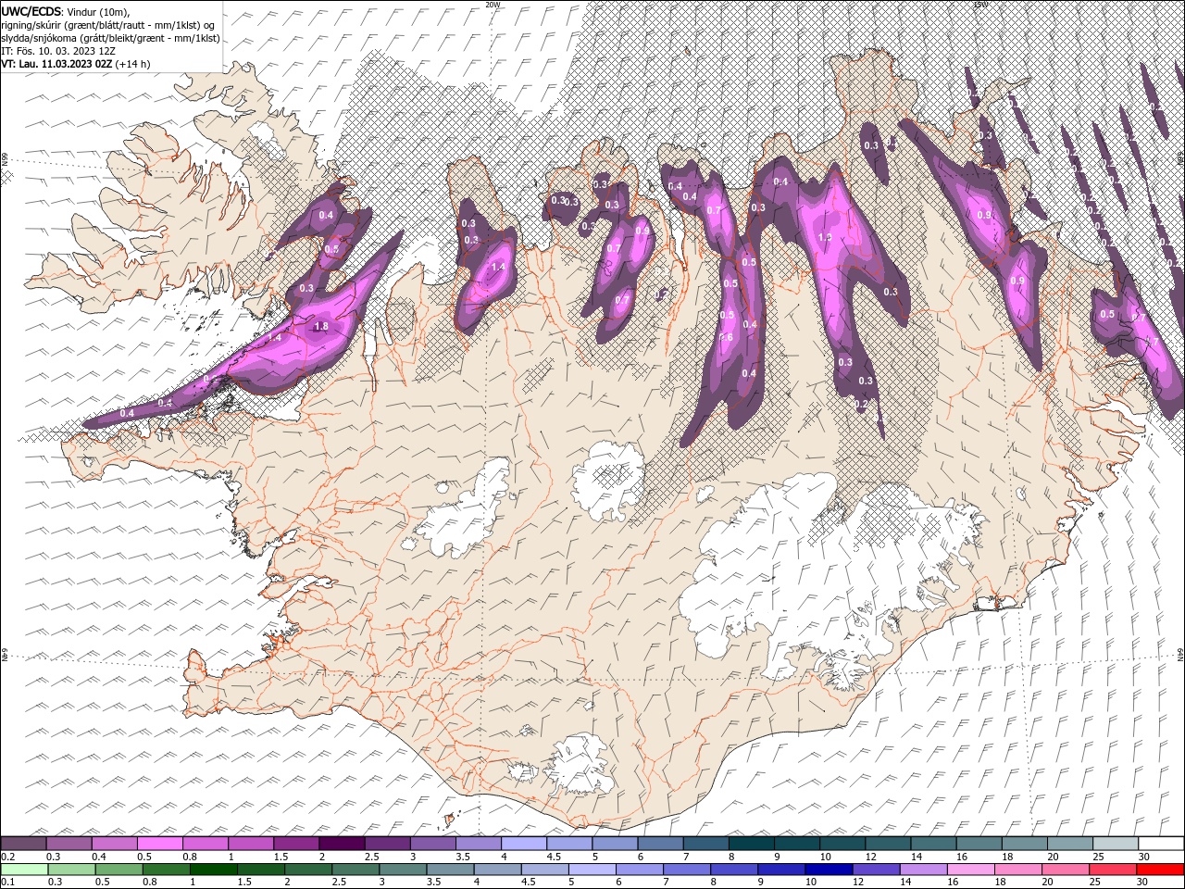The image size is (1185, 889).
Task: Pick the upper scale swatch starting at 18
Action: (1024, 844)
